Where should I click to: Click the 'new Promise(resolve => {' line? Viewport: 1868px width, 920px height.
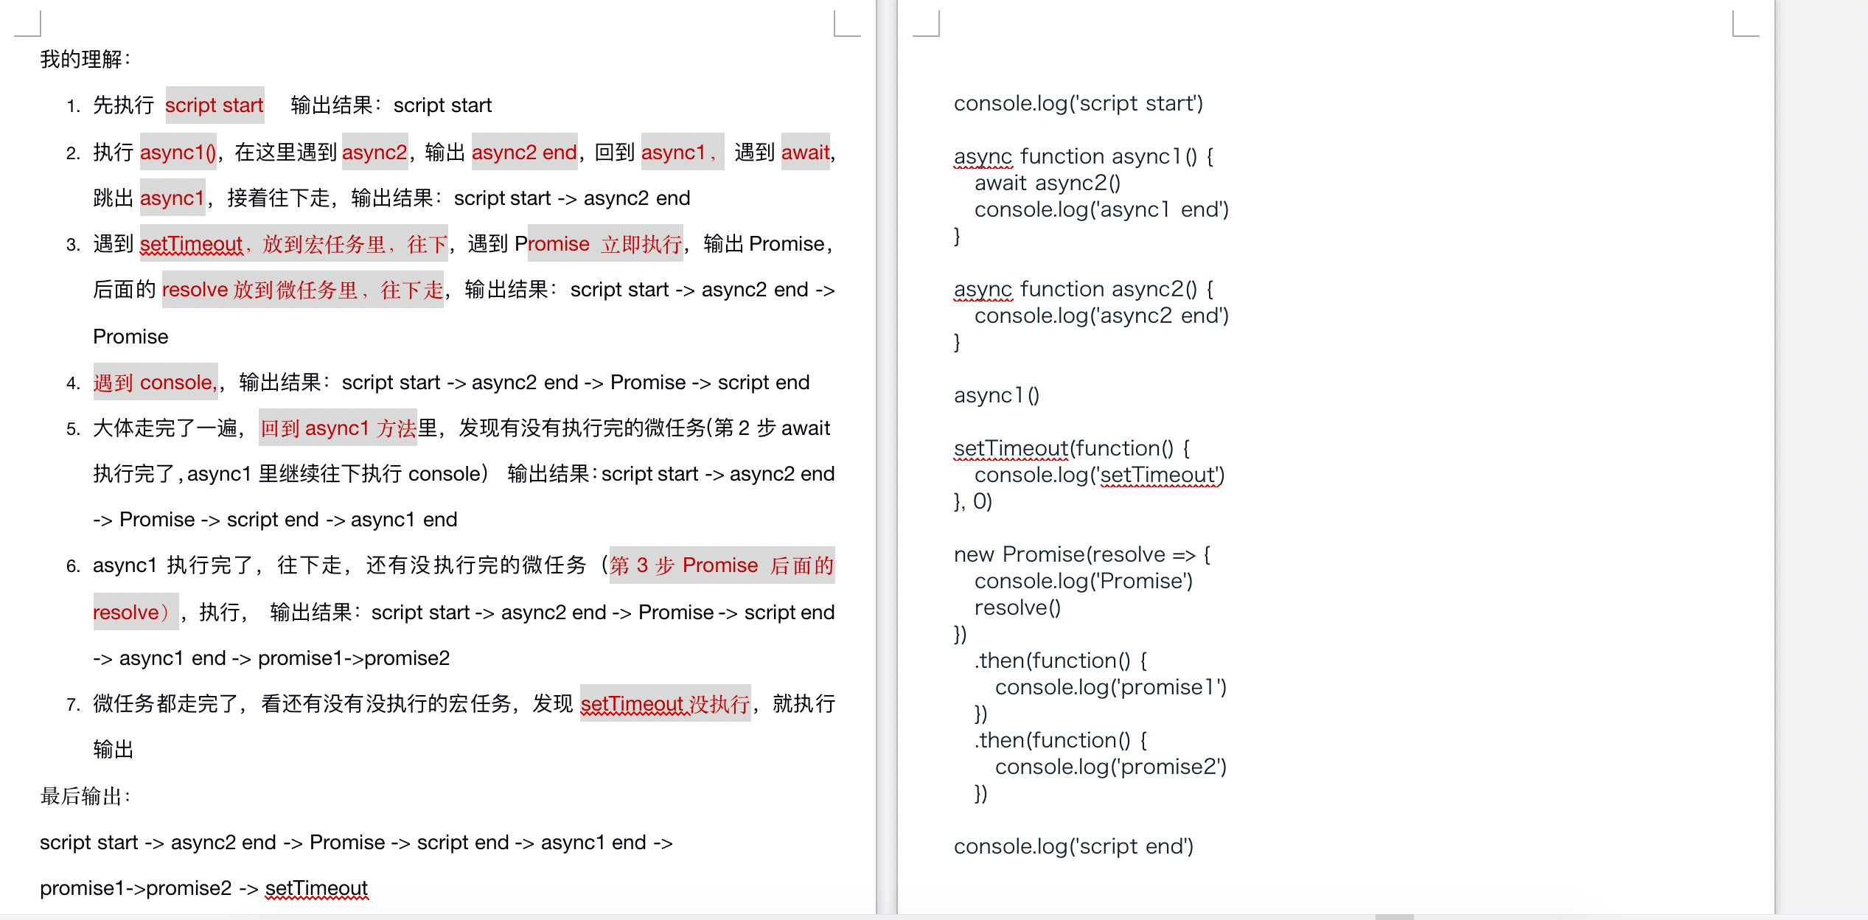tap(1081, 554)
